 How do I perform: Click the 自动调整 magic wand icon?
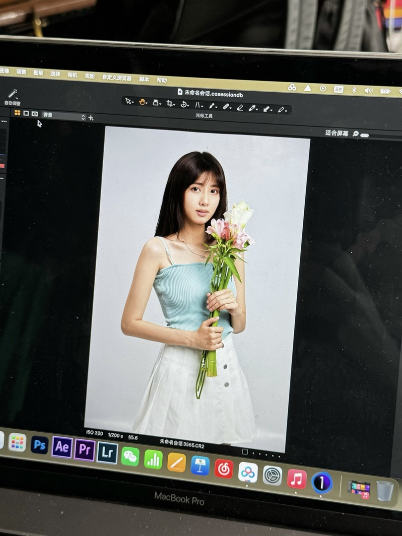coord(12,93)
